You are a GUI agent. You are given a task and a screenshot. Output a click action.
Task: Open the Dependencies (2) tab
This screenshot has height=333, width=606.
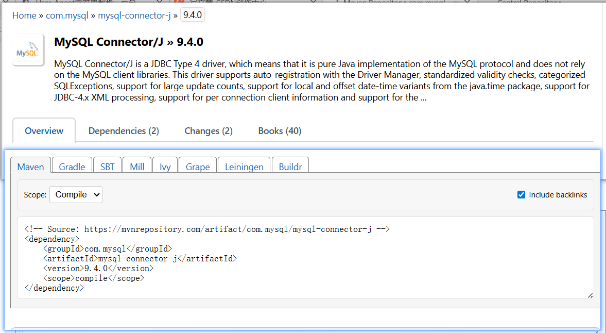(x=124, y=131)
